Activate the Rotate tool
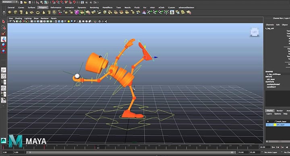The image size is (290, 156). (4, 45)
